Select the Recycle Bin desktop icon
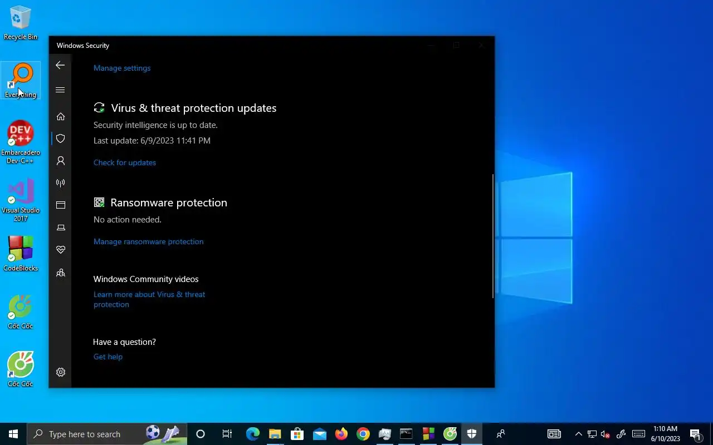Image resolution: width=713 pixels, height=445 pixels. [x=21, y=23]
